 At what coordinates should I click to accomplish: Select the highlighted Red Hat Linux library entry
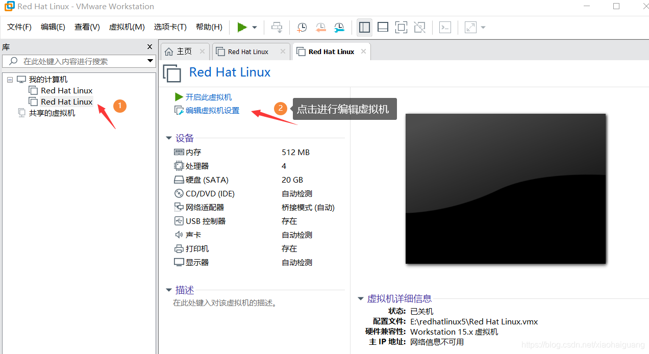coord(67,102)
